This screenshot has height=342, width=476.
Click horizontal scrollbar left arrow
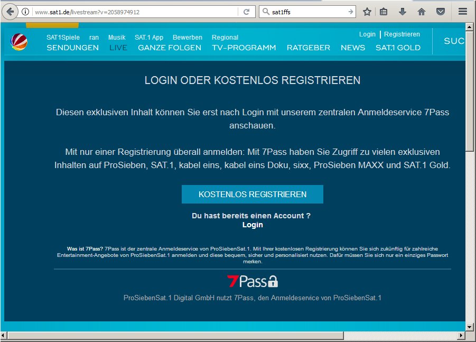[3, 336]
